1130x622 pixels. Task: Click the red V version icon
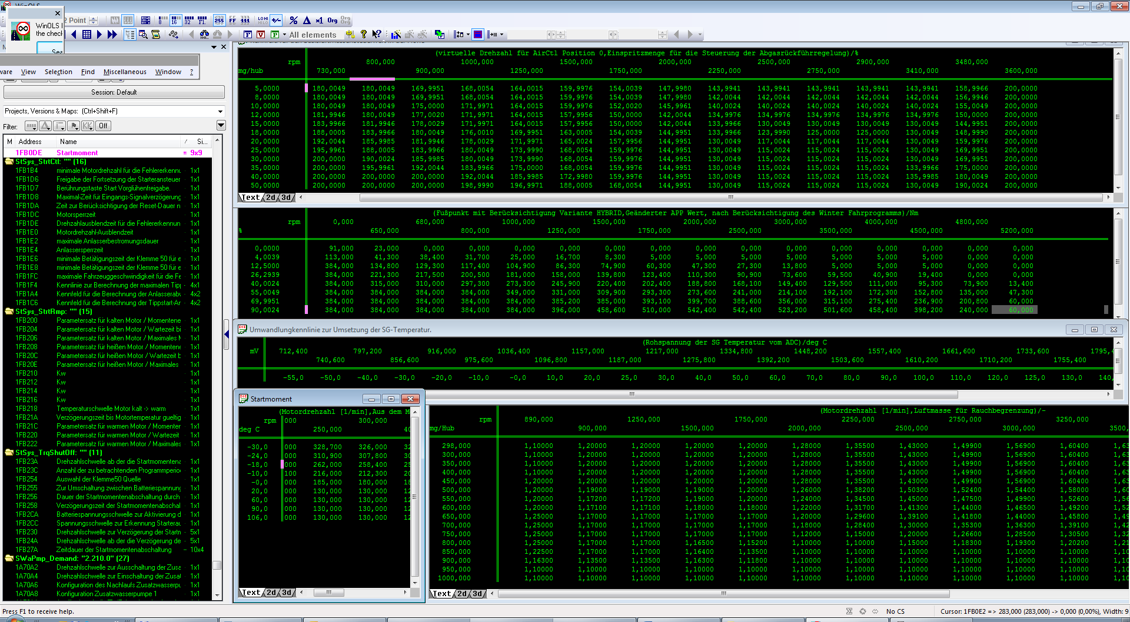[261, 35]
